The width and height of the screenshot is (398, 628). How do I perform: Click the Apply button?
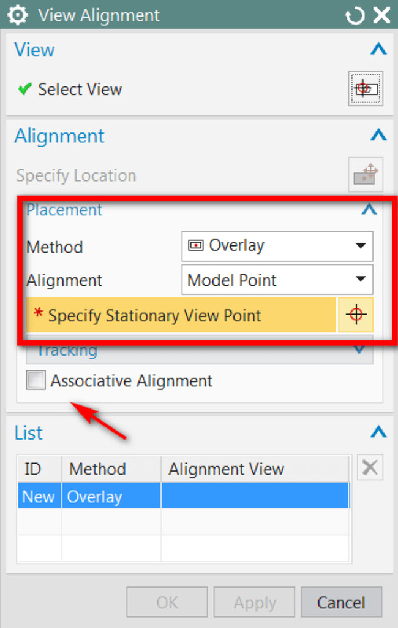[x=254, y=602]
